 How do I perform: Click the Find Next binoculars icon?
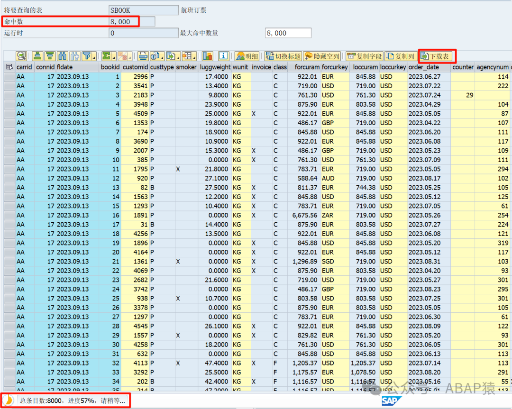click(x=75, y=56)
